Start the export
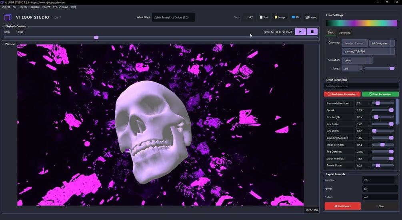Viewport: 402px width, 220px height. click(x=342, y=206)
